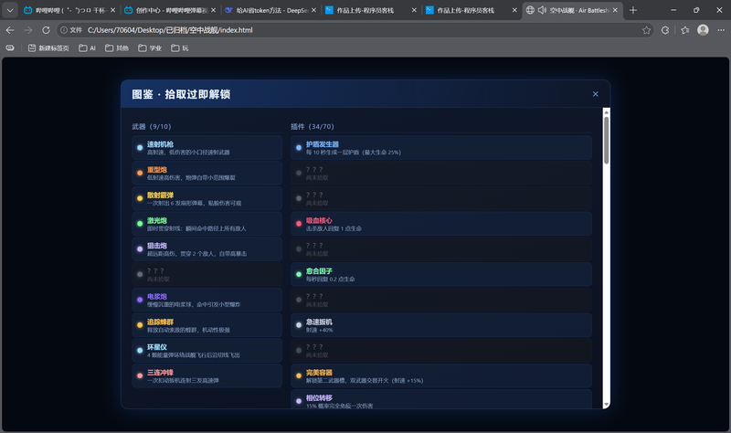Viewport: 731px width, 433px height.
Task: Open the Settings and more menu
Action: [x=721, y=30]
